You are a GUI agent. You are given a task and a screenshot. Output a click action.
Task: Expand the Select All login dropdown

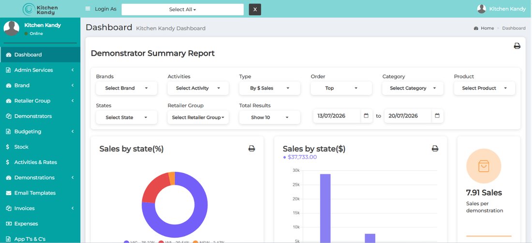[x=182, y=10]
